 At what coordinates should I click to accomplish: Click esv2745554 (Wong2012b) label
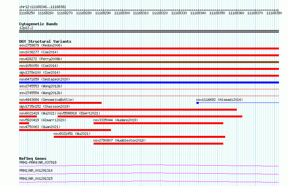[41, 93]
